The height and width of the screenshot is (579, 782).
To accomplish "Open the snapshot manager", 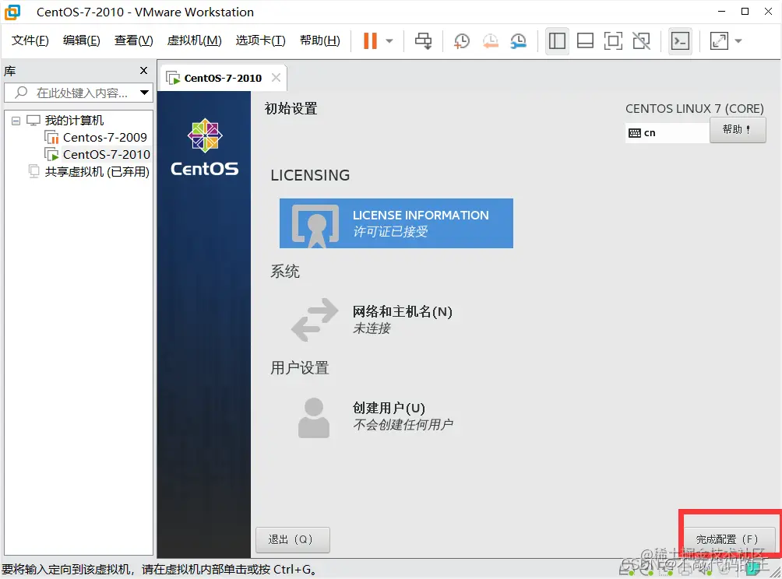I will (519, 41).
